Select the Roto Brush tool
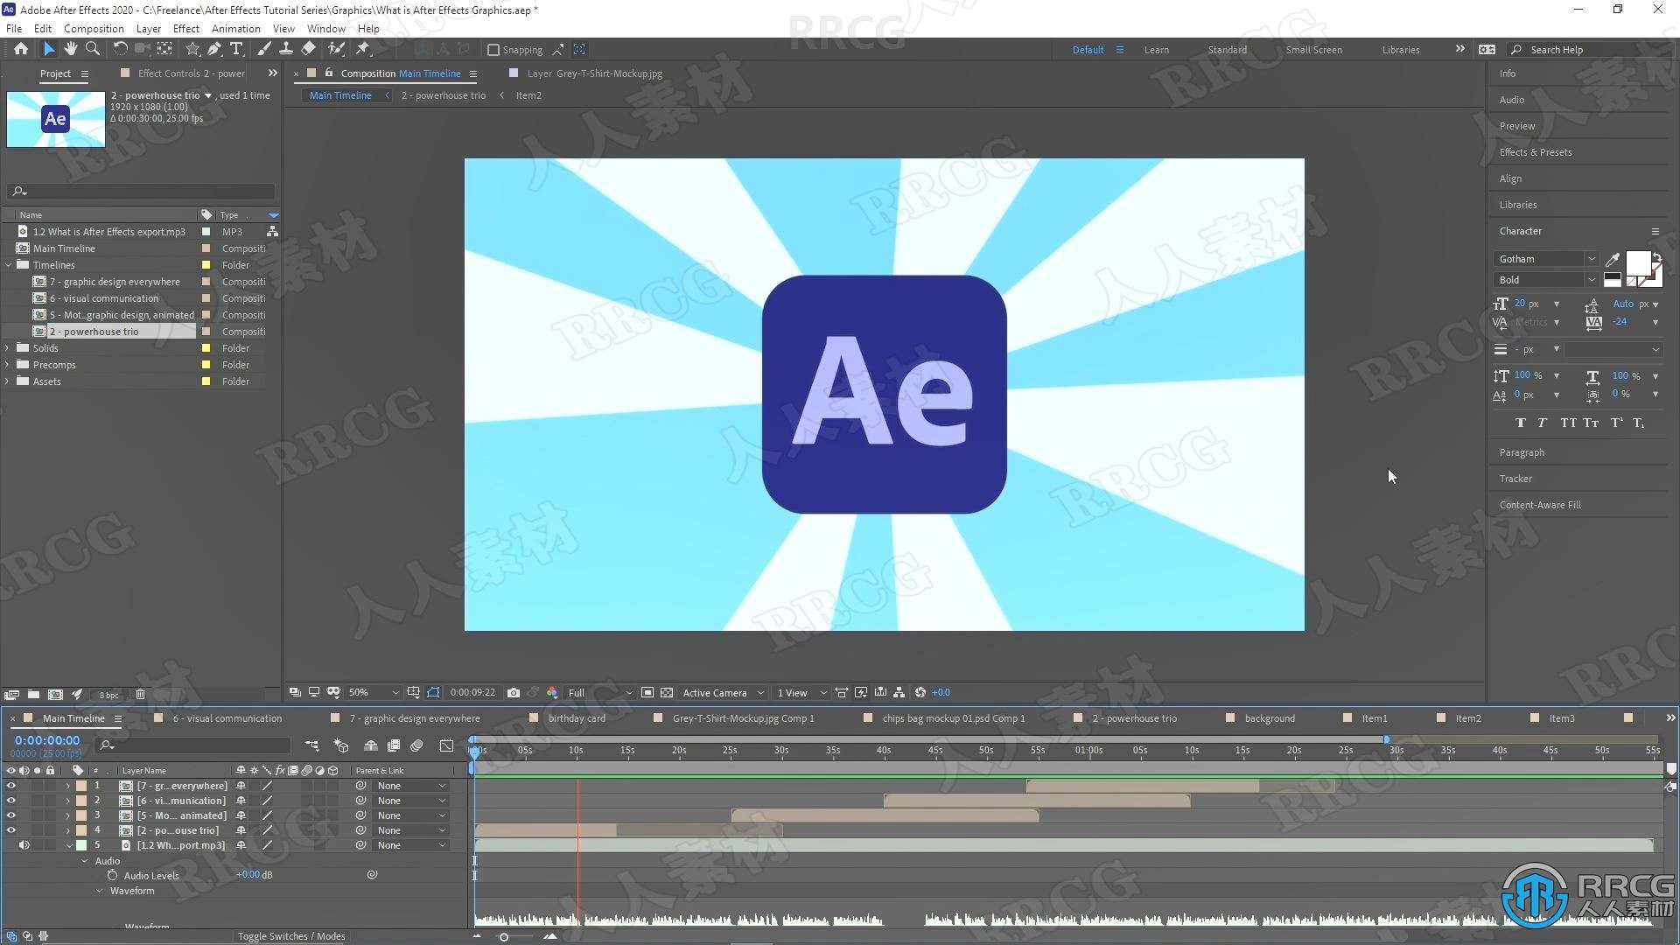This screenshot has width=1680, height=945. pyautogui.click(x=336, y=49)
